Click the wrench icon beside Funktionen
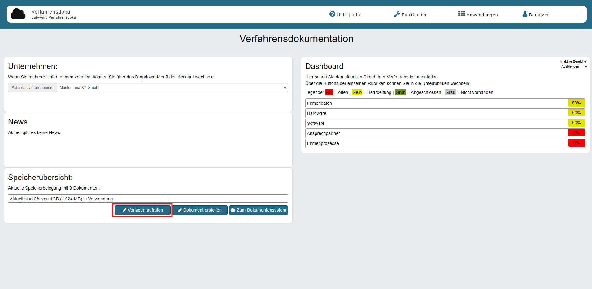The height and width of the screenshot is (289, 592). point(397,14)
